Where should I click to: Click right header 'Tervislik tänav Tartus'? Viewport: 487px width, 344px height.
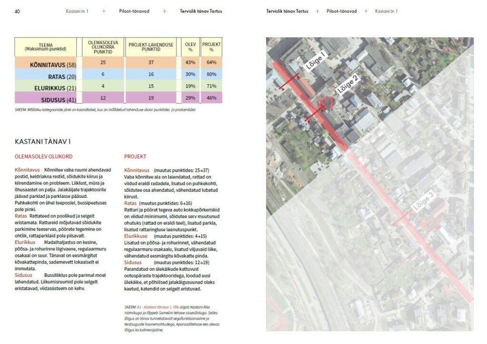click(287, 11)
